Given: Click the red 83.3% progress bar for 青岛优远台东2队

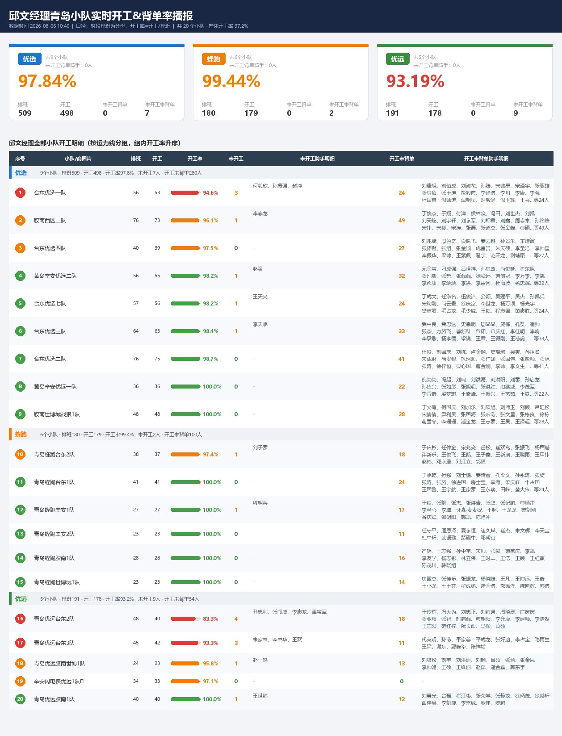Looking at the screenshot, I should tap(185, 619).
